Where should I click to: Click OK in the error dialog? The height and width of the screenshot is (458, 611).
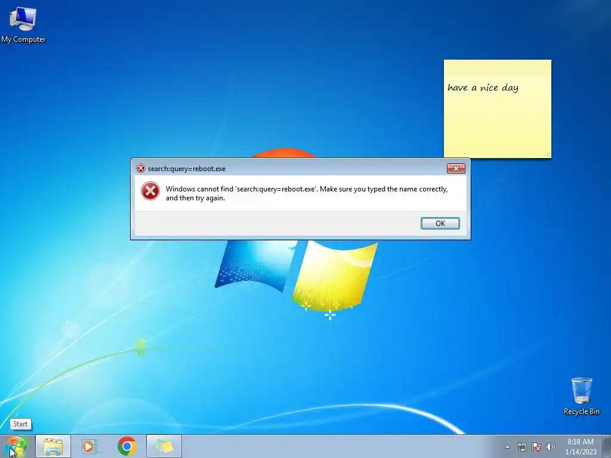pyautogui.click(x=440, y=223)
